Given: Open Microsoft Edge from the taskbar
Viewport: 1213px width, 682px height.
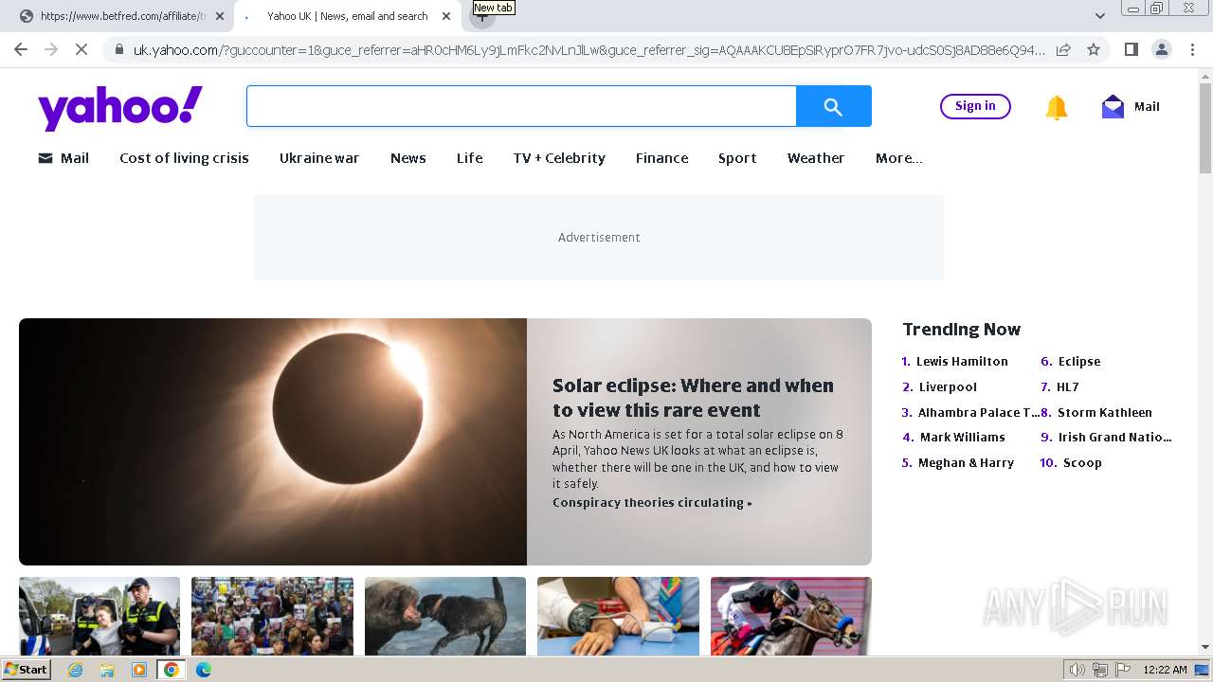Looking at the screenshot, I should 204,670.
